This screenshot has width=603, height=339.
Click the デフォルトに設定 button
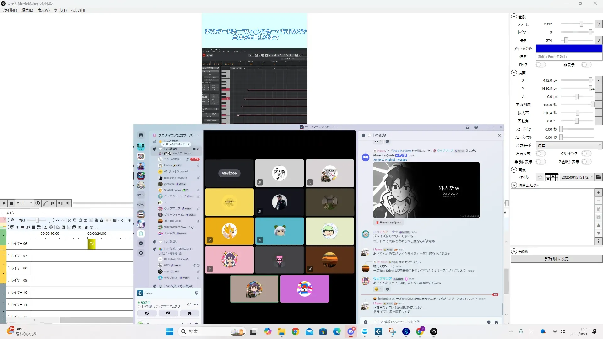click(556, 259)
